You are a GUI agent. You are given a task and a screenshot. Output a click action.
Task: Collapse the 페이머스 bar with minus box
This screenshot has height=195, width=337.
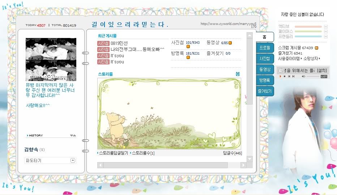325,31
